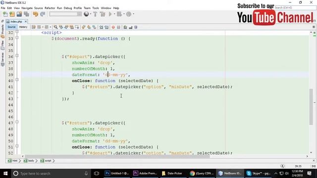Open the Files side panel tab

(2, 45)
